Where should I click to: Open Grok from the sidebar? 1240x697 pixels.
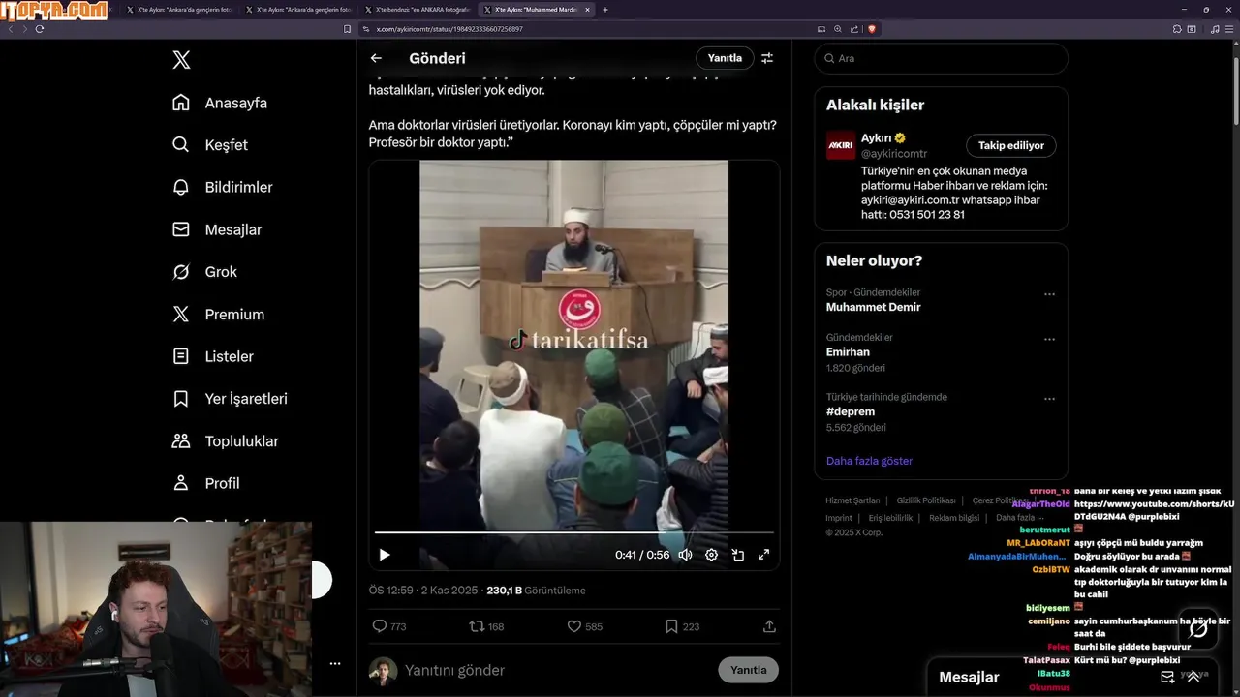click(205, 272)
